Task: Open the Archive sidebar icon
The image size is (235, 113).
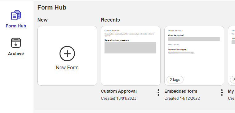Action: [x=16, y=43]
